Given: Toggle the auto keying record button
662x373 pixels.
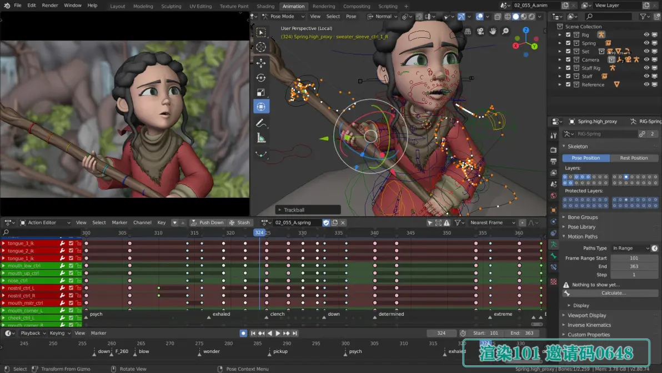Looking at the screenshot, I should 243,334.
